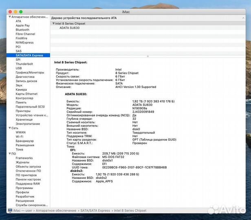
Task: Open ПО принтеров sidebar item
Action: tap(26, 175)
